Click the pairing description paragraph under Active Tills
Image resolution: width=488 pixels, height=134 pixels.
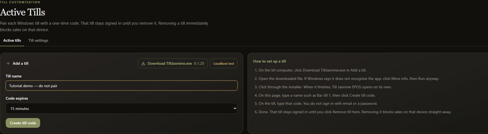[104, 27]
